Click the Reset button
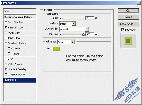 128,17
